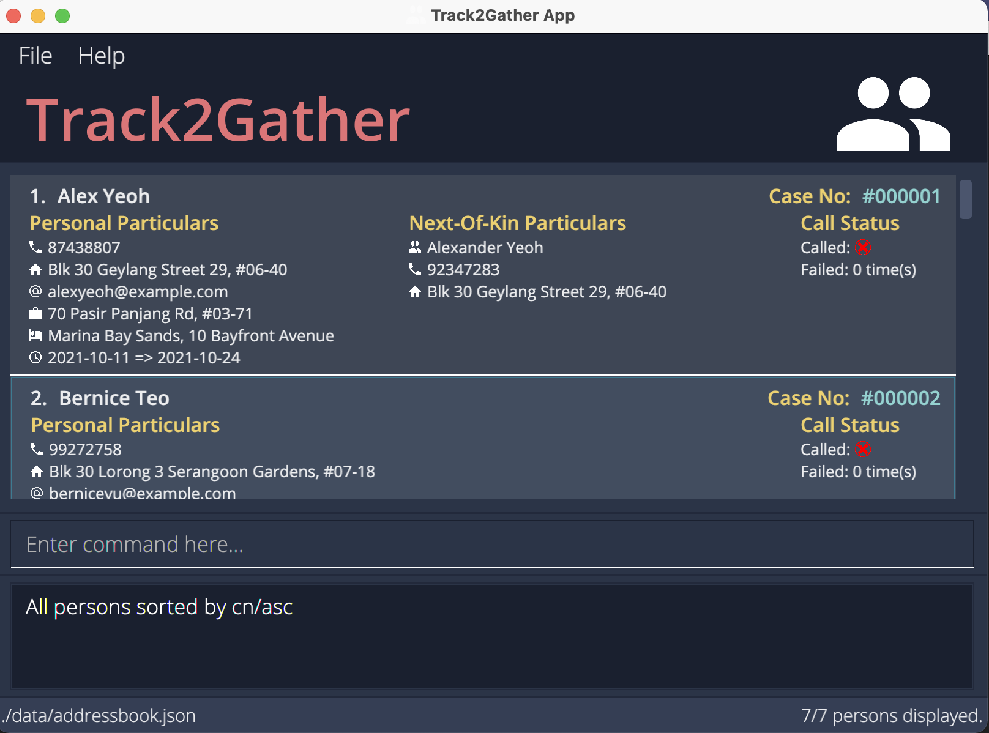Select case number #000002 for Bernice Teo
This screenshot has width=989, height=733.
[900, 398]
